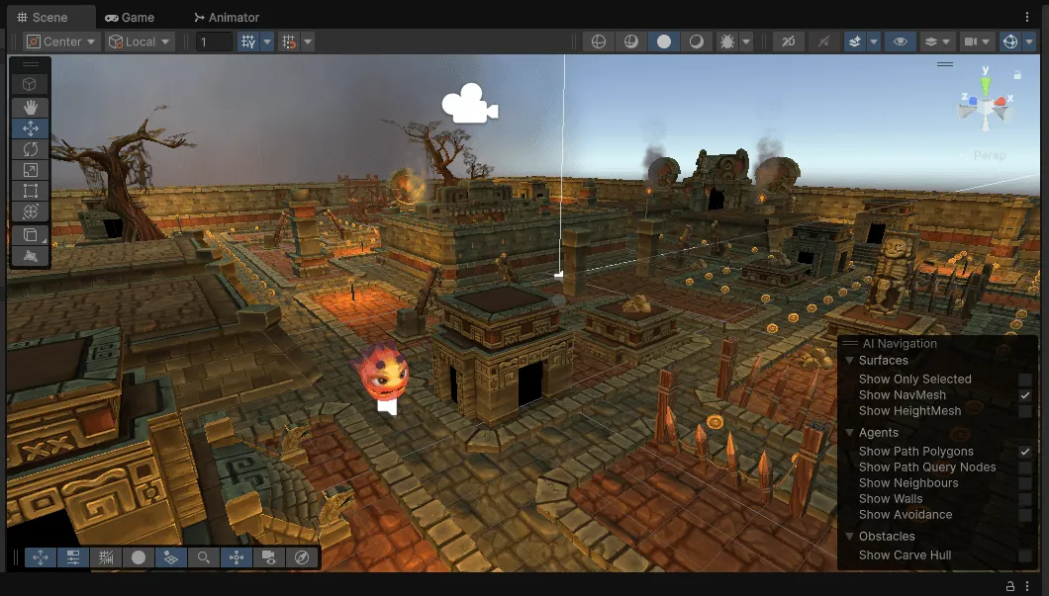Image resolution: width=1049 pixels, height=596 pixels.
Task: Collapse the Agents section in AI Navigation
Action: pyautogui.click(x=849, y=433)
